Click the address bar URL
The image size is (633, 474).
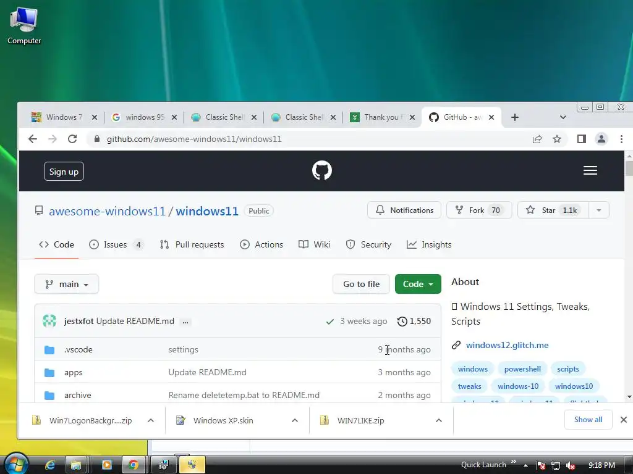193,139
